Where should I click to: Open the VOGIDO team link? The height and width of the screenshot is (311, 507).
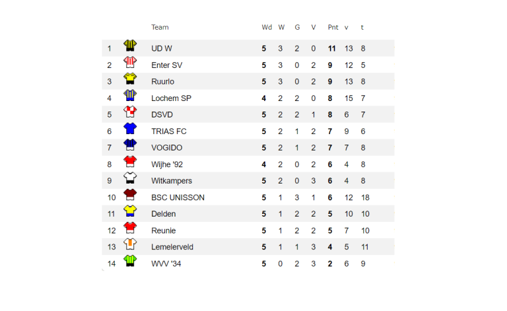166,148
